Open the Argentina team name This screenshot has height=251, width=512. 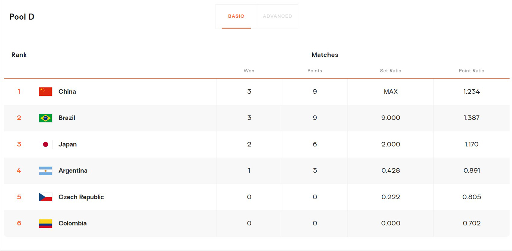pos(73,171)
